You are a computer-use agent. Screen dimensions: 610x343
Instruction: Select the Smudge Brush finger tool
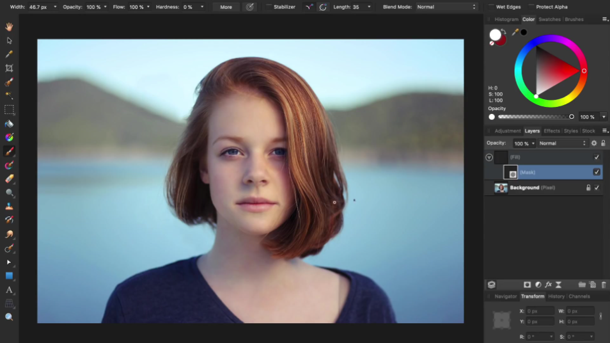9,234
